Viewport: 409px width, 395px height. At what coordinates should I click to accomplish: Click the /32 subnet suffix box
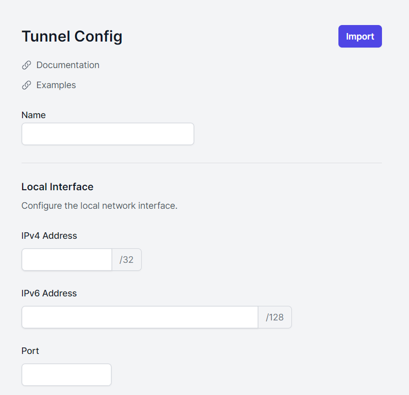tap(127, 260)
